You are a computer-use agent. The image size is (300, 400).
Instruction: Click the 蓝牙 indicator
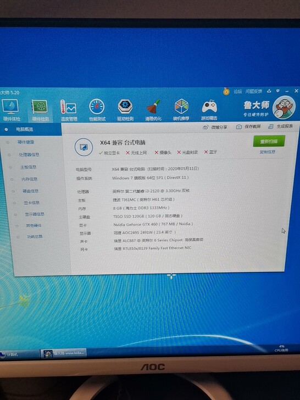click(x=210, y=152)
